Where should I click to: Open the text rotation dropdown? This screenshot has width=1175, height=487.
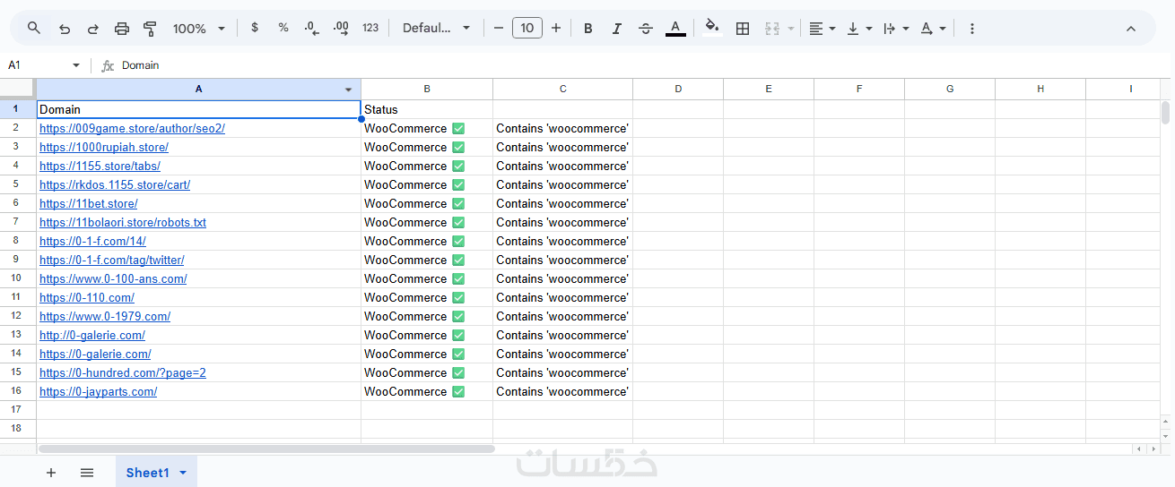point(933,28)
